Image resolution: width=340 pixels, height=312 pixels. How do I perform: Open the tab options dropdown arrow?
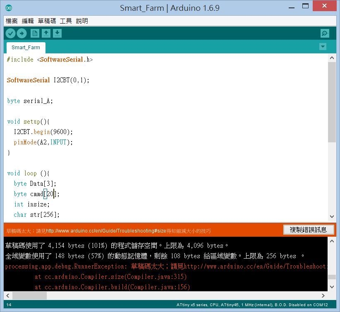pyautogui.click(x=323, y=47)
